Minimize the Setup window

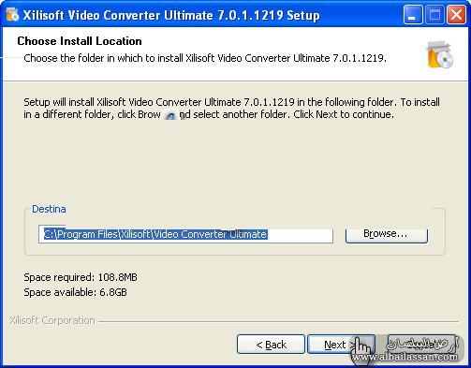coord(413,15)
